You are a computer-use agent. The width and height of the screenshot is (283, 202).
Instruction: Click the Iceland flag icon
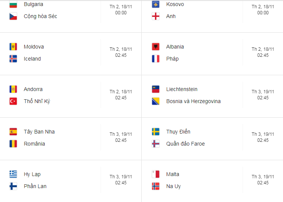coord(13,59)
